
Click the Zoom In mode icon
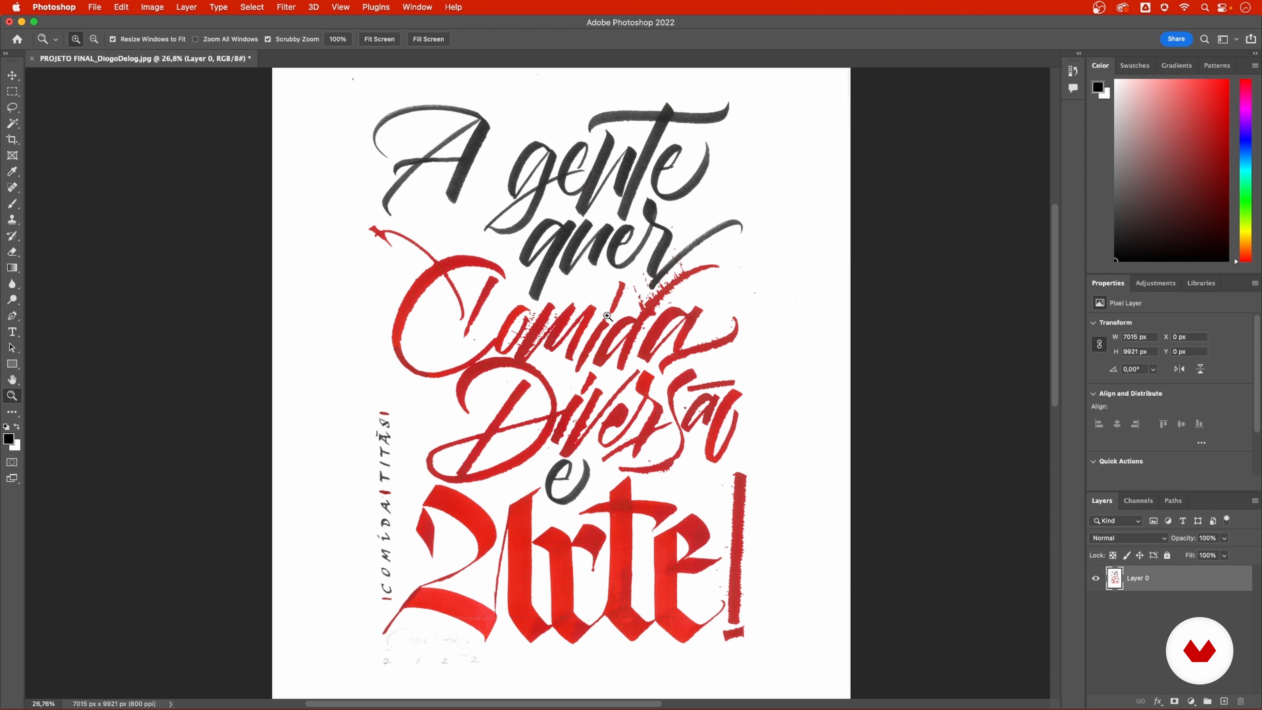coord(76,39)
